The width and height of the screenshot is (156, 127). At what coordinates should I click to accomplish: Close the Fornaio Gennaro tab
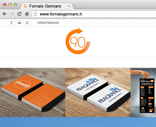(x=69, y=6)
